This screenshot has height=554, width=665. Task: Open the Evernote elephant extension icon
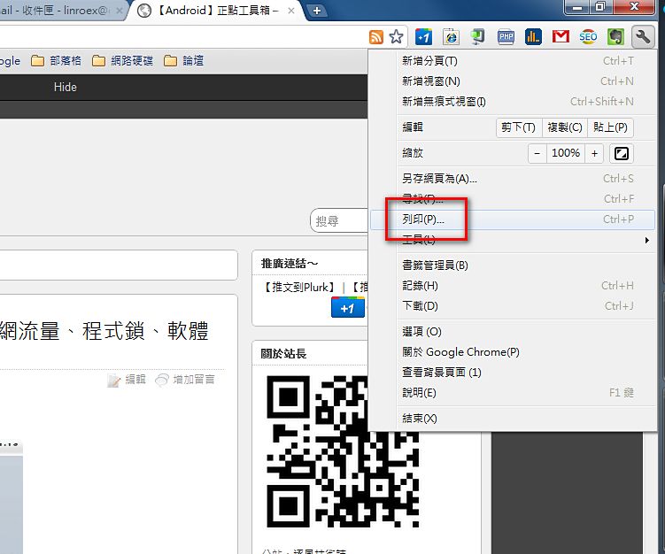615,37
